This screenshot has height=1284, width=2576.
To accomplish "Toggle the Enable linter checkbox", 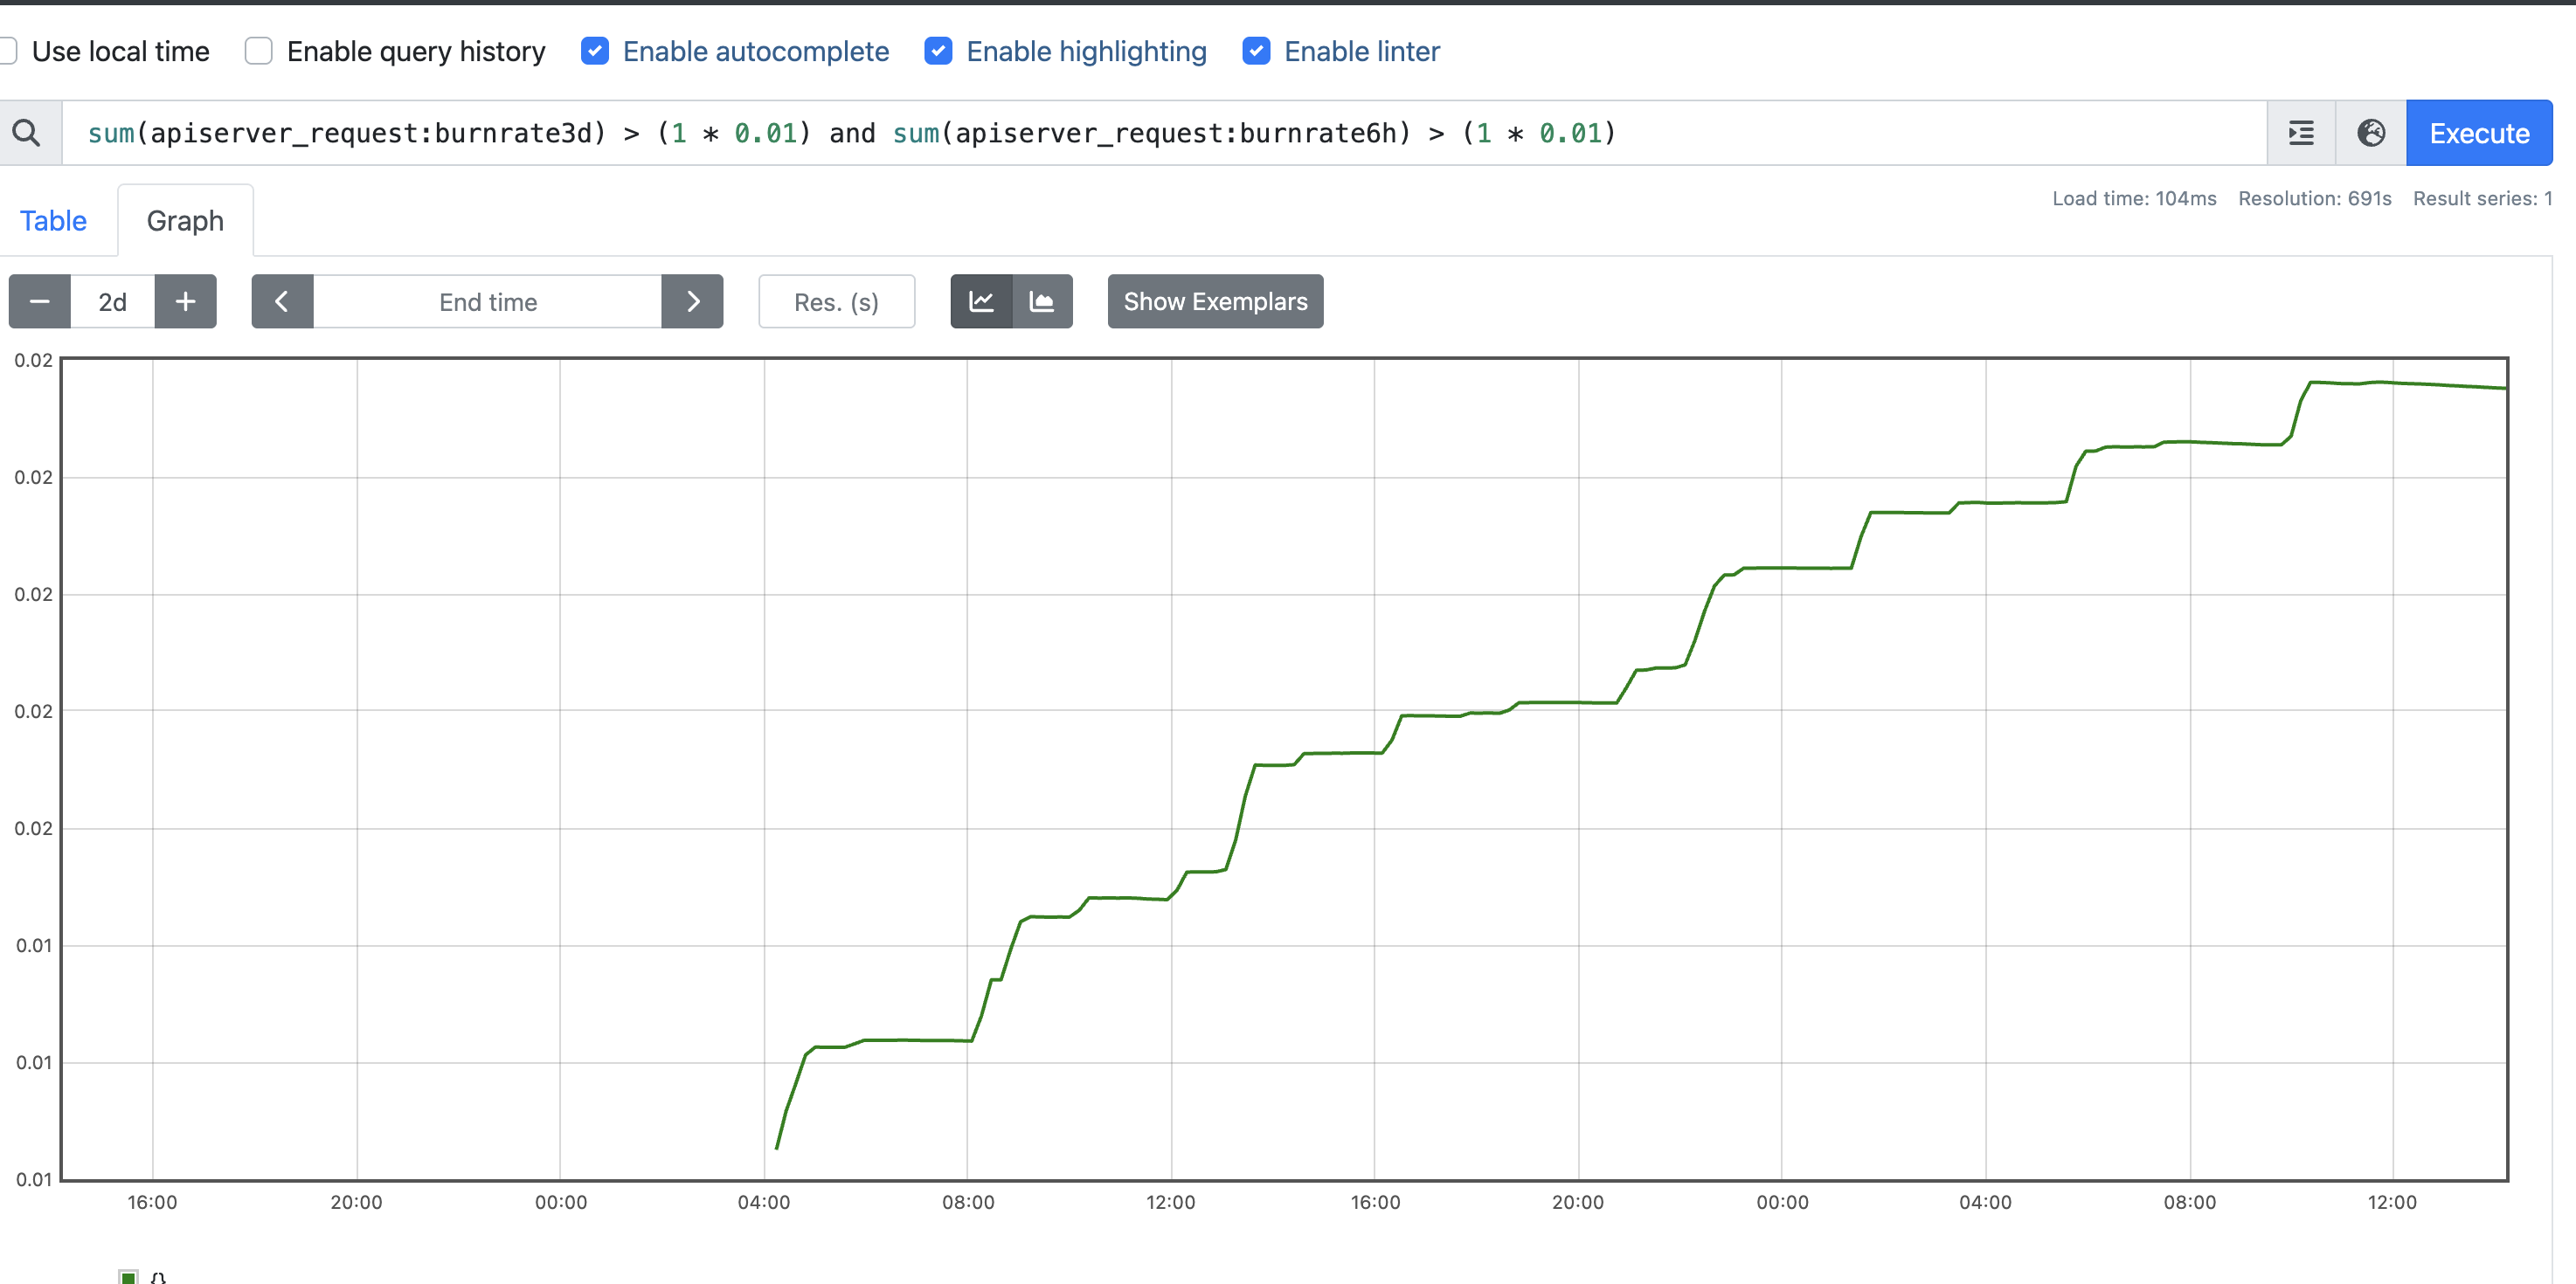I will click(1256, 51).
